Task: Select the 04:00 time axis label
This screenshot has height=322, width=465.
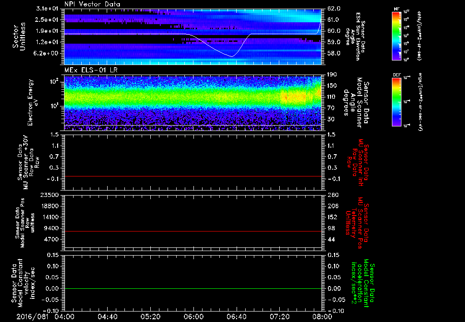Action: [65, 316]
